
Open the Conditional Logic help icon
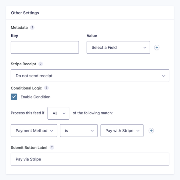pyautogui.click(x=46, y=88)
